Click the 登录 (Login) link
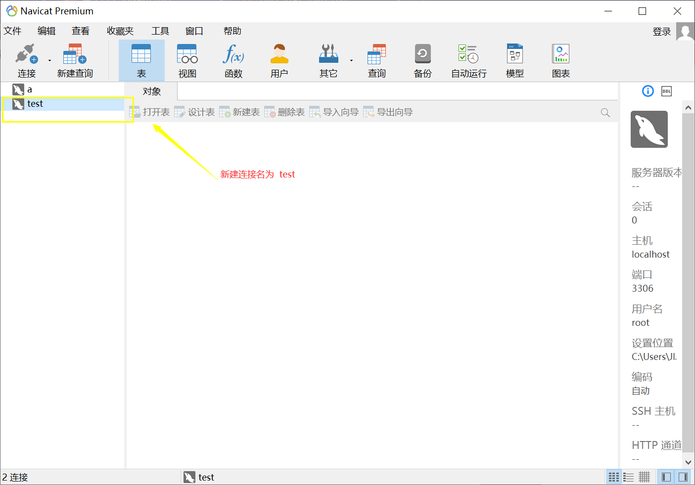The width and height of the screenshot is (695, 485). point(662,32)
